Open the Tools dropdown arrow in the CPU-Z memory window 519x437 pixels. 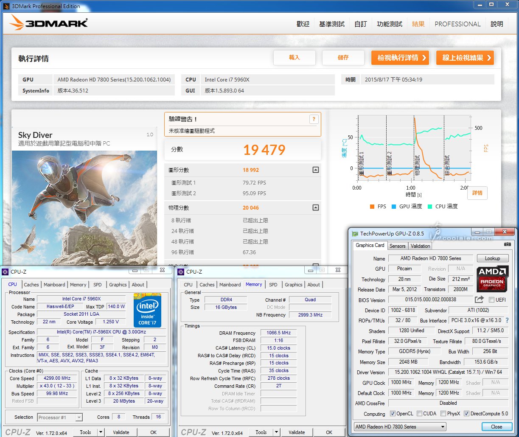click(276, 432)
